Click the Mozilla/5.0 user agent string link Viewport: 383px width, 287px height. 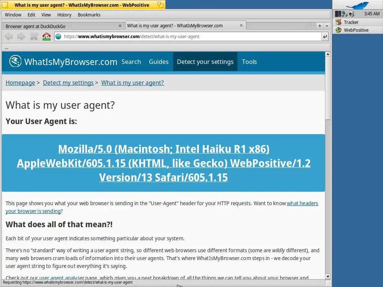point(163,163)
